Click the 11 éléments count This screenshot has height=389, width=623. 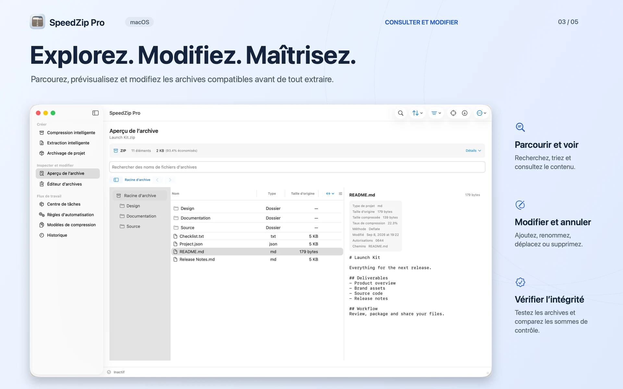[x=141, y=151]
